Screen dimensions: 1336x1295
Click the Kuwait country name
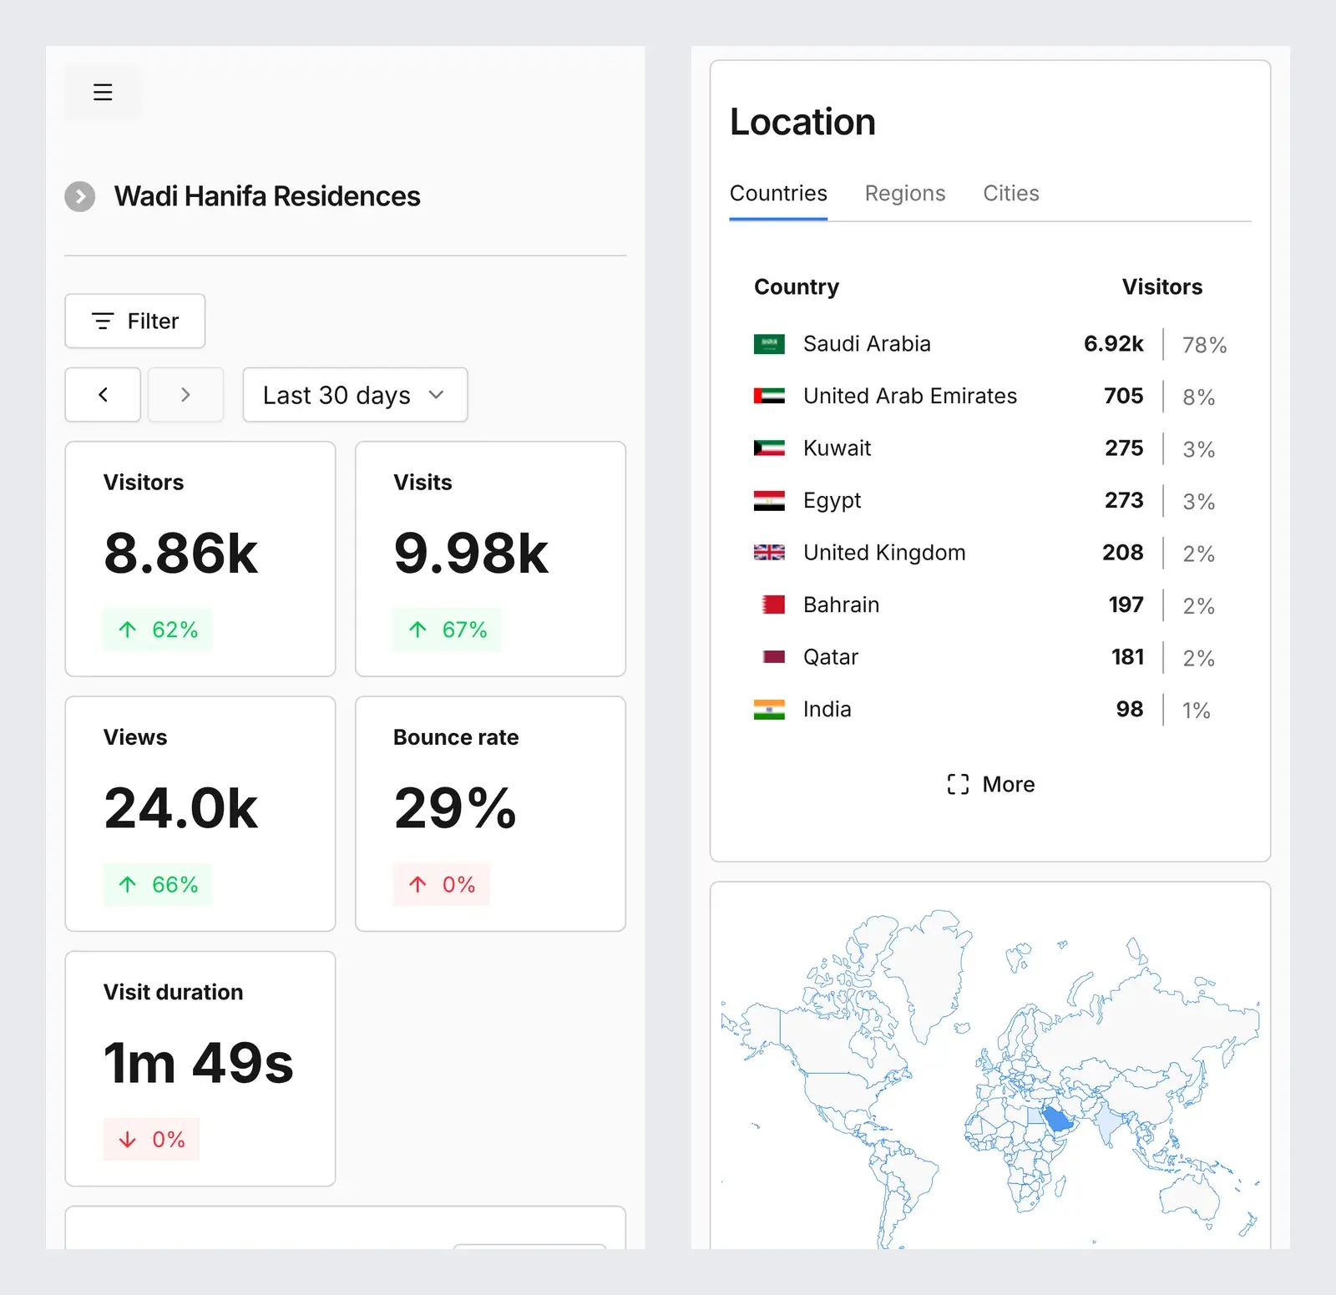(x=837, y=448)
